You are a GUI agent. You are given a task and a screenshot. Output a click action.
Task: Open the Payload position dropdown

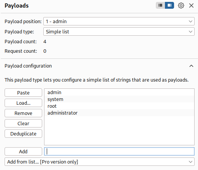[x=119, y=21]
